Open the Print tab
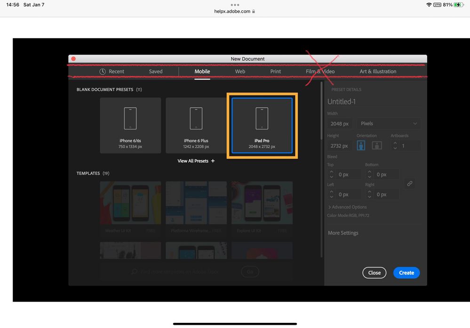Screen dimensions: 470x328 tap(276, 71)
